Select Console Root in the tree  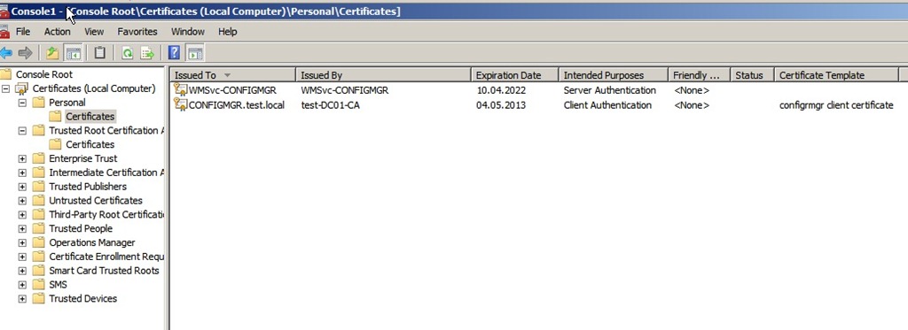[x=44, y=74]
